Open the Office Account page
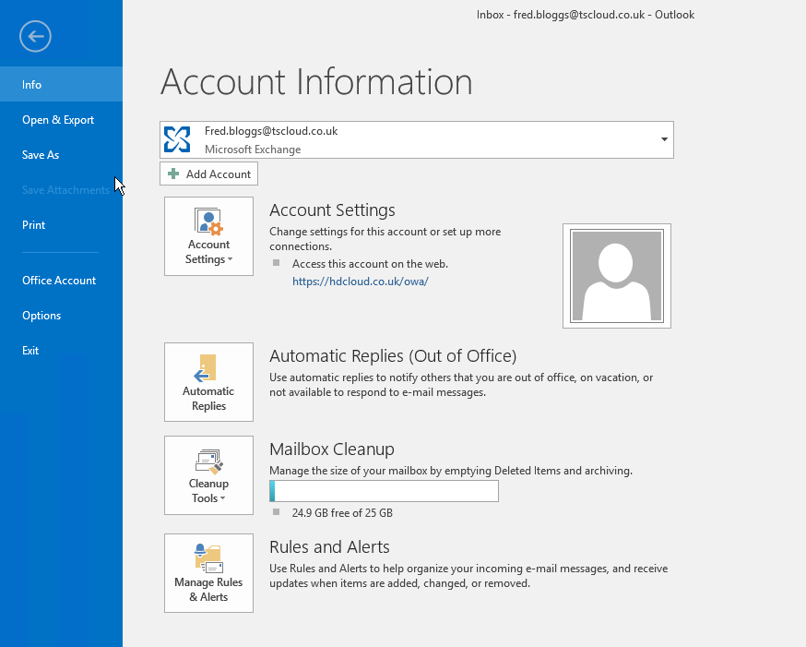 (61, 281)
